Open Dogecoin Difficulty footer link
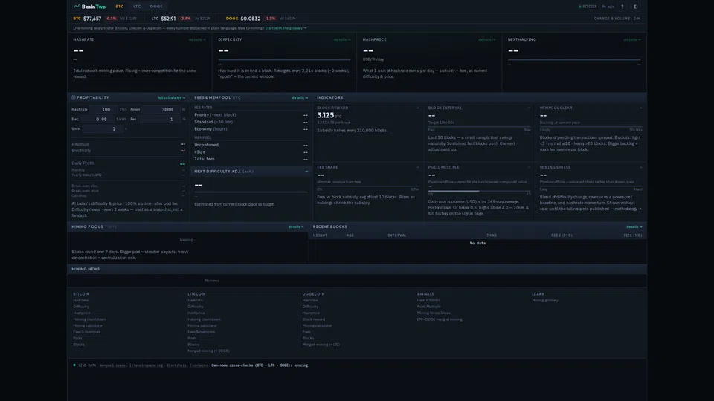Viewport: 714px width, 401px height. pyautogui.click(x=310, y=307)
